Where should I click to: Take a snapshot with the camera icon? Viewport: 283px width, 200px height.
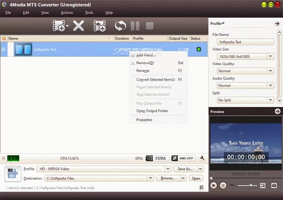[274, 185]
